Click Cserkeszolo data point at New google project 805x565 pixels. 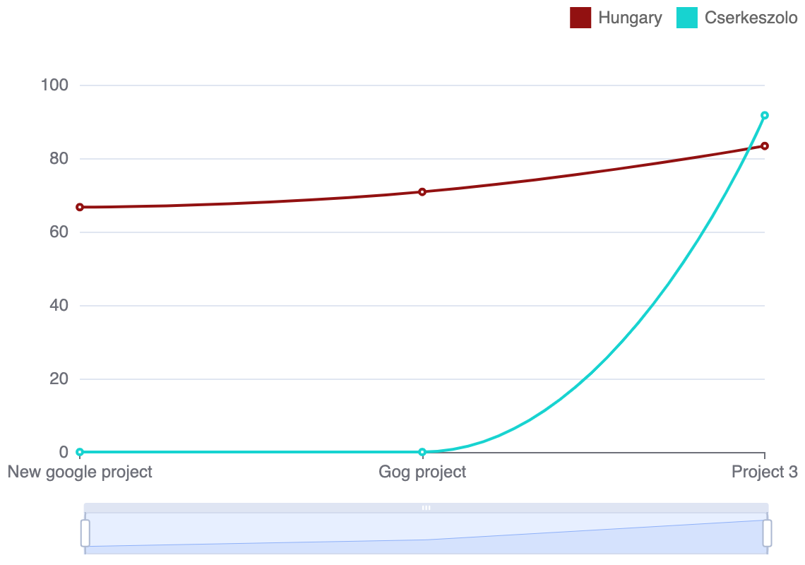coord(80,452)
